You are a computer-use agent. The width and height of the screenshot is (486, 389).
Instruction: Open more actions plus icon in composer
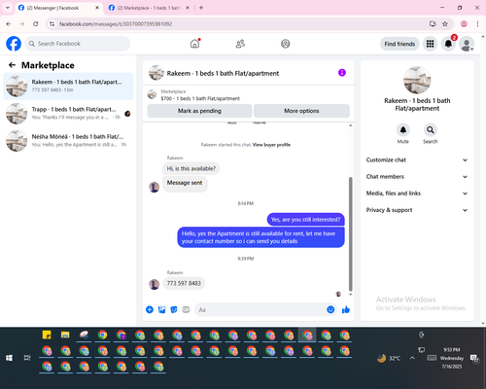click(x=150, y=309)
